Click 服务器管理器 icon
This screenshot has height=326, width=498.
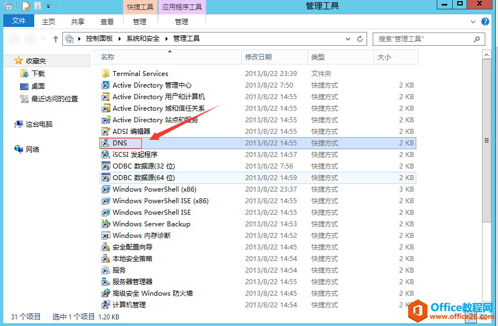pyautogui.click(x=105, y=281)
